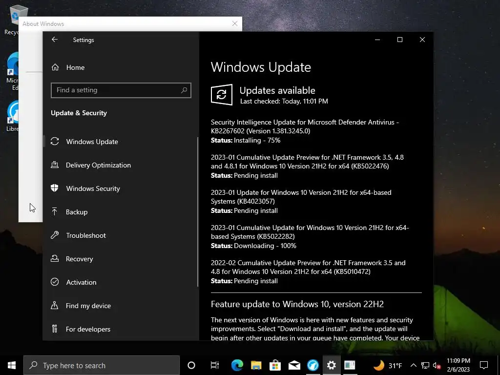Click the Find my device icon
500x375 pixels.
[x=55, y=306]
